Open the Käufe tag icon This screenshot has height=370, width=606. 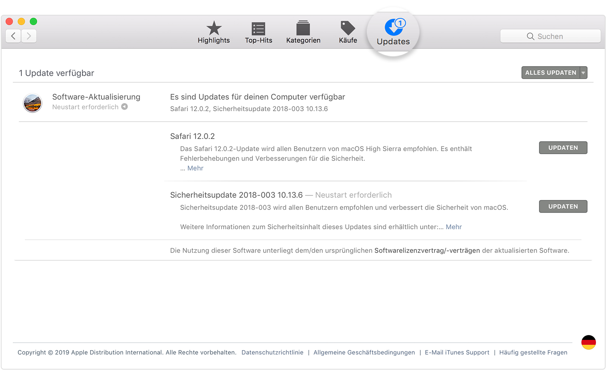coord(348,28)
